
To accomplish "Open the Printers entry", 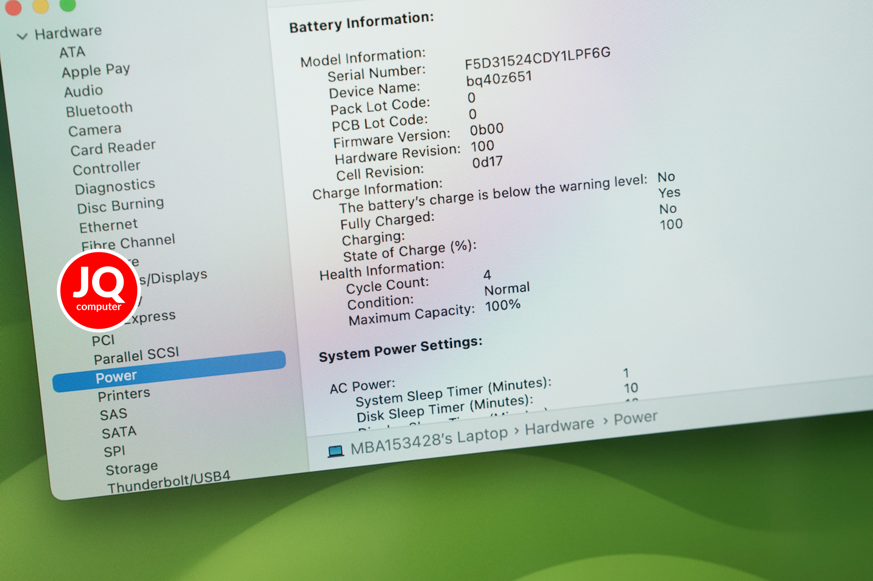I will (124, 395).
